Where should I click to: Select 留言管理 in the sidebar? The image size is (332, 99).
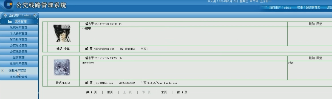[19, 57]
